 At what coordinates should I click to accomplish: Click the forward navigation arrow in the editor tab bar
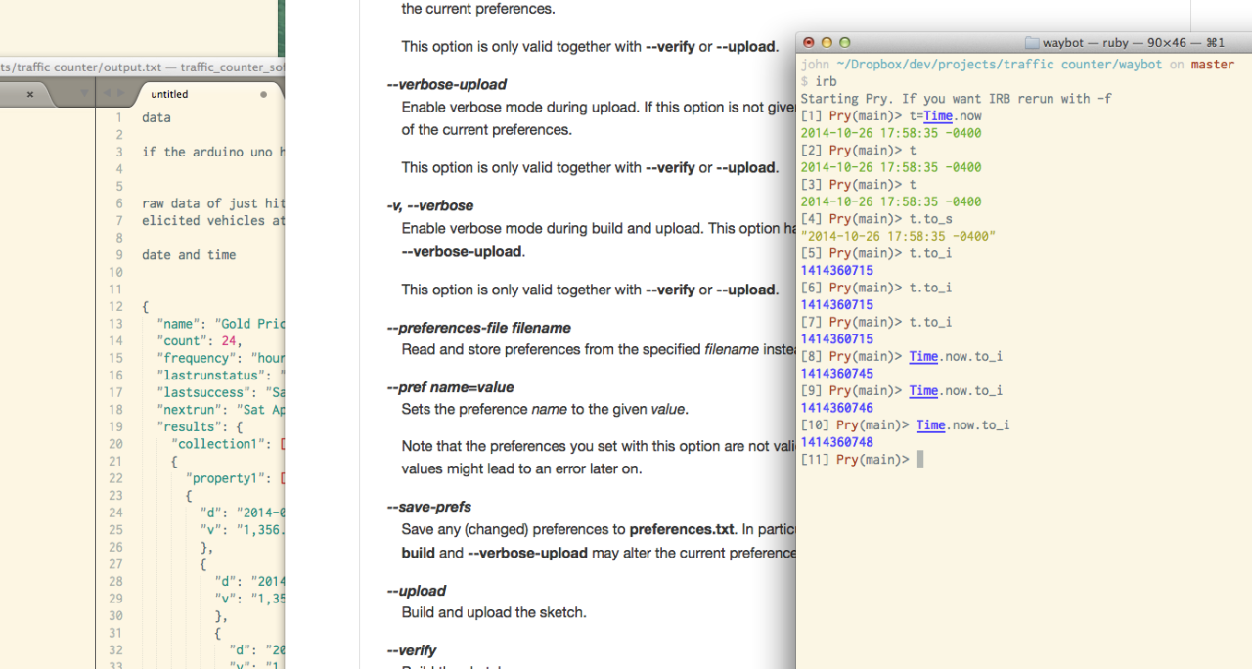pos(120,93)
